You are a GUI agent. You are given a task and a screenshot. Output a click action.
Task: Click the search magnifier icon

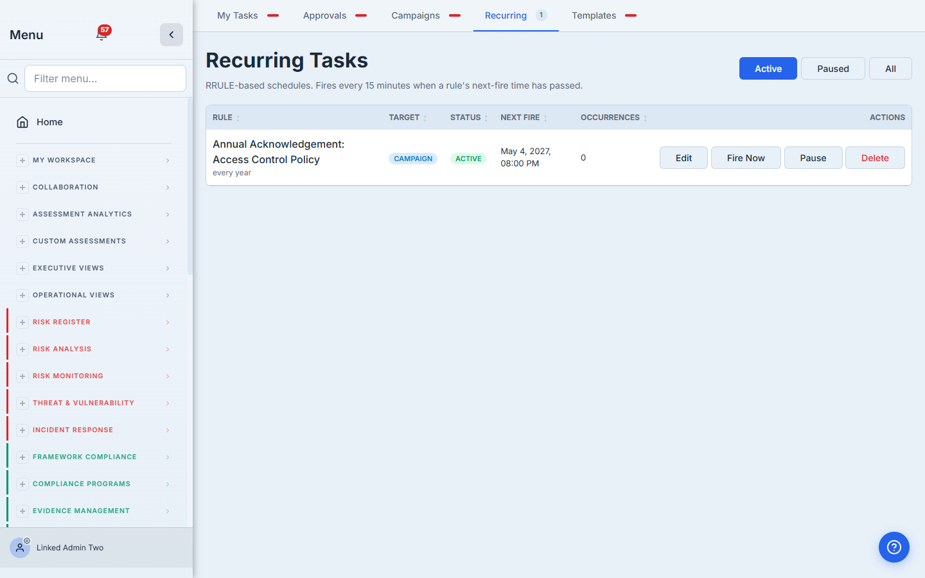tap(13, 78)
